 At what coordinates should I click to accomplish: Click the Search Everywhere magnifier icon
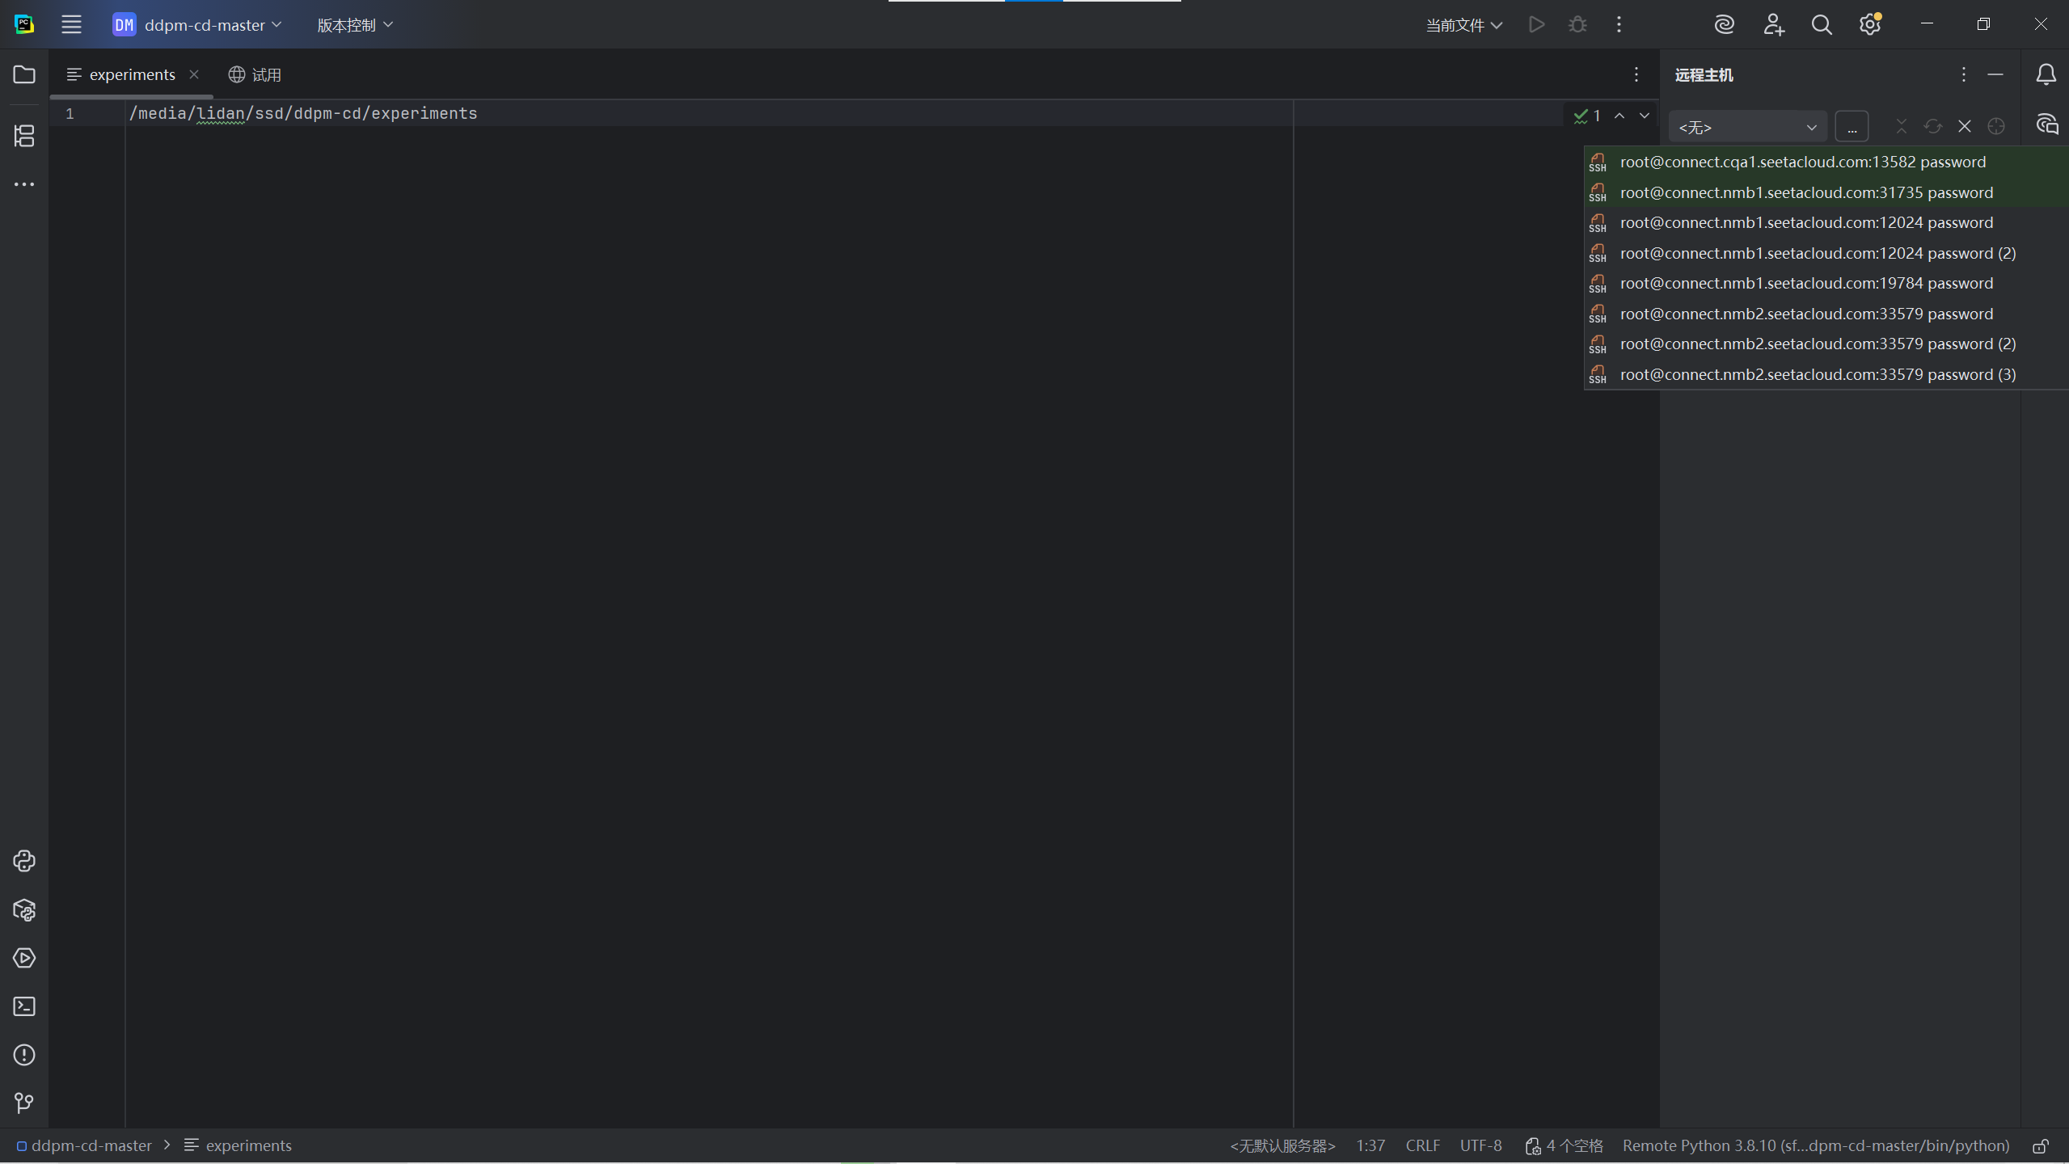tap(1821, 25)
